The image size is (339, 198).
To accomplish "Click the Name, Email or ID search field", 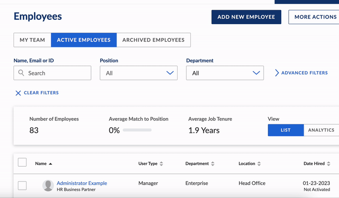I will click(57, 73).
